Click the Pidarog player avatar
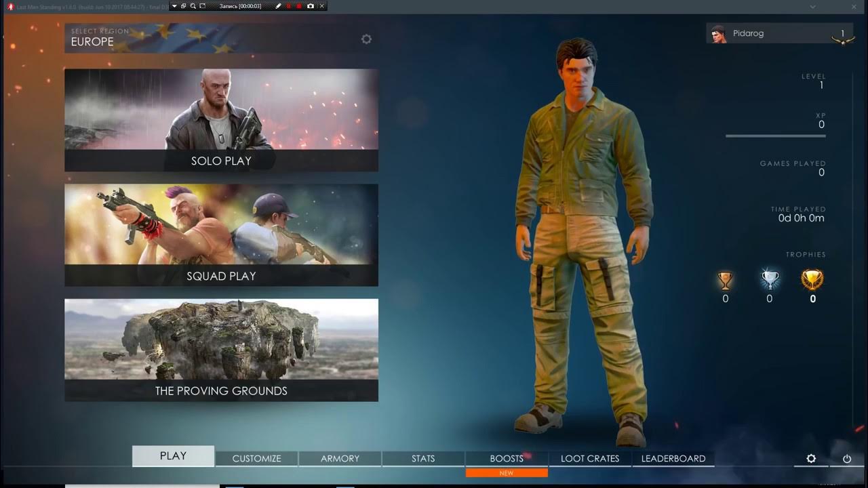Viewport: 868px width, 488px height. click(719, 34)
